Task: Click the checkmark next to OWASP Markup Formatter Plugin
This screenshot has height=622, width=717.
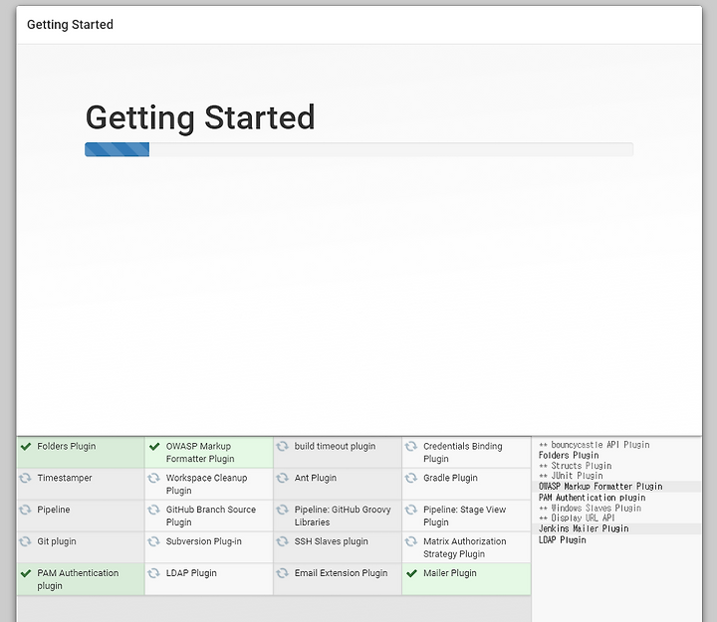Action: (154, 447)
